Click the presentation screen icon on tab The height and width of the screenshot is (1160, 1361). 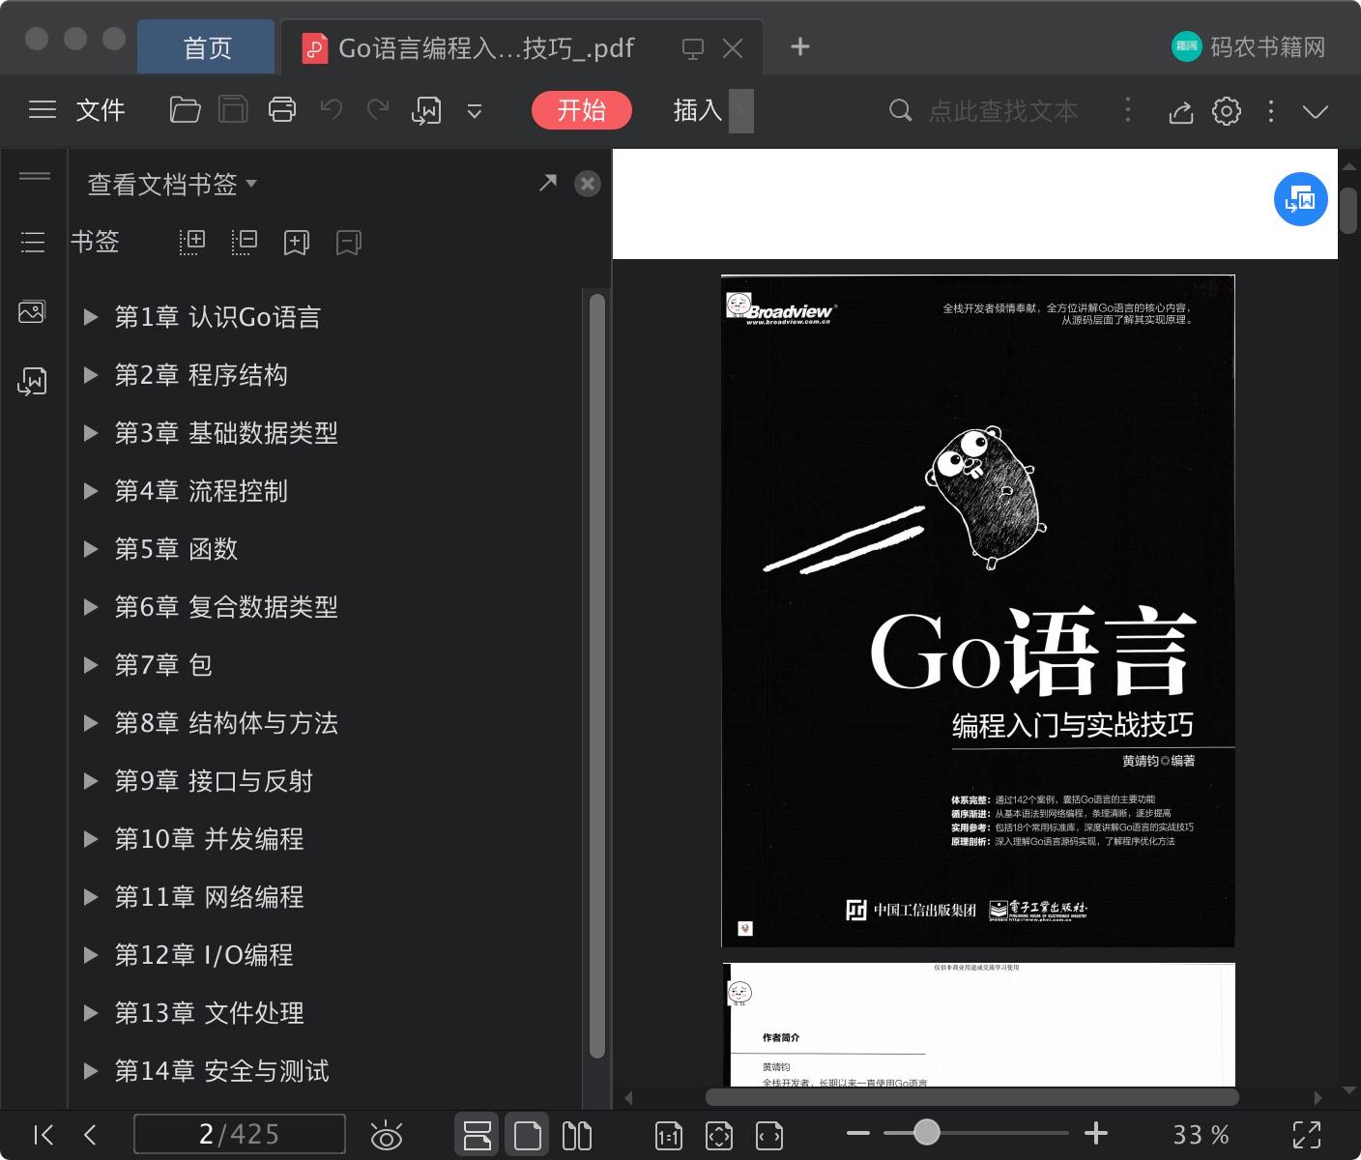[693, 48]
